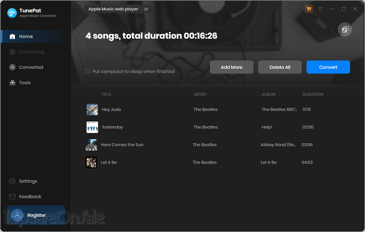The height and width of the screenshot is (232, 365).
Task: Click the song title Hey Jude
Action: 111,110
